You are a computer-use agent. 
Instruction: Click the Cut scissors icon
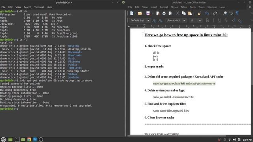(x=177, y=13)
